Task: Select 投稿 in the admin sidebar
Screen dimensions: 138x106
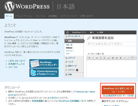Action: [75, 41]
